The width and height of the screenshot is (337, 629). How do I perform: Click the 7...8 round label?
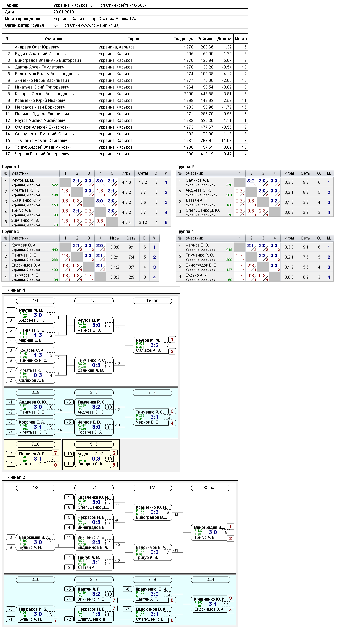36,444
